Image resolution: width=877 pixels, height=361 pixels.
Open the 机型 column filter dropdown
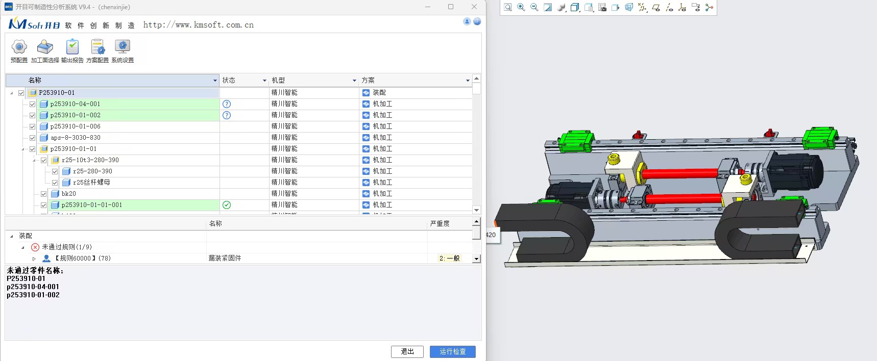[x=354, y=81]
